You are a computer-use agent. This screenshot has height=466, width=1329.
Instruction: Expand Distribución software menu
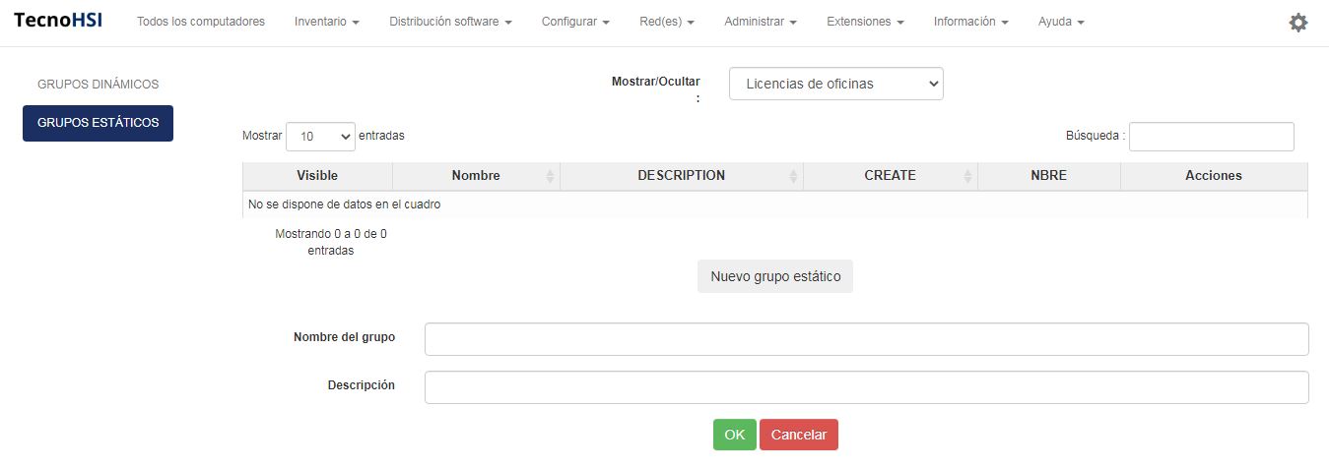pyautogui.click(x=450, y=22)
